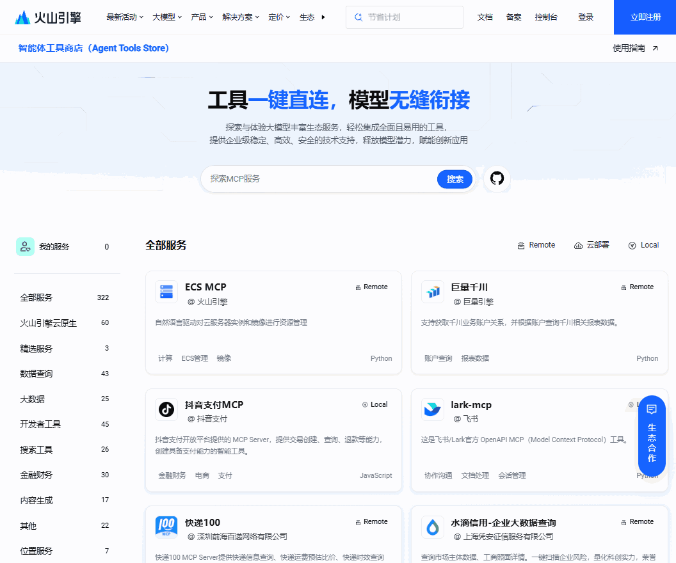Open the 使用指南 link
Image resolution: width=676 pixels, height=563 pixels.
coord(630,48)
